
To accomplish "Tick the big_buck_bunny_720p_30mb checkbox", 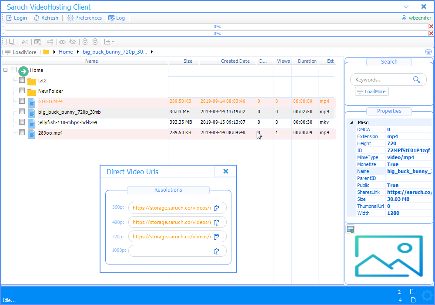I will click(x=22, y=112).
